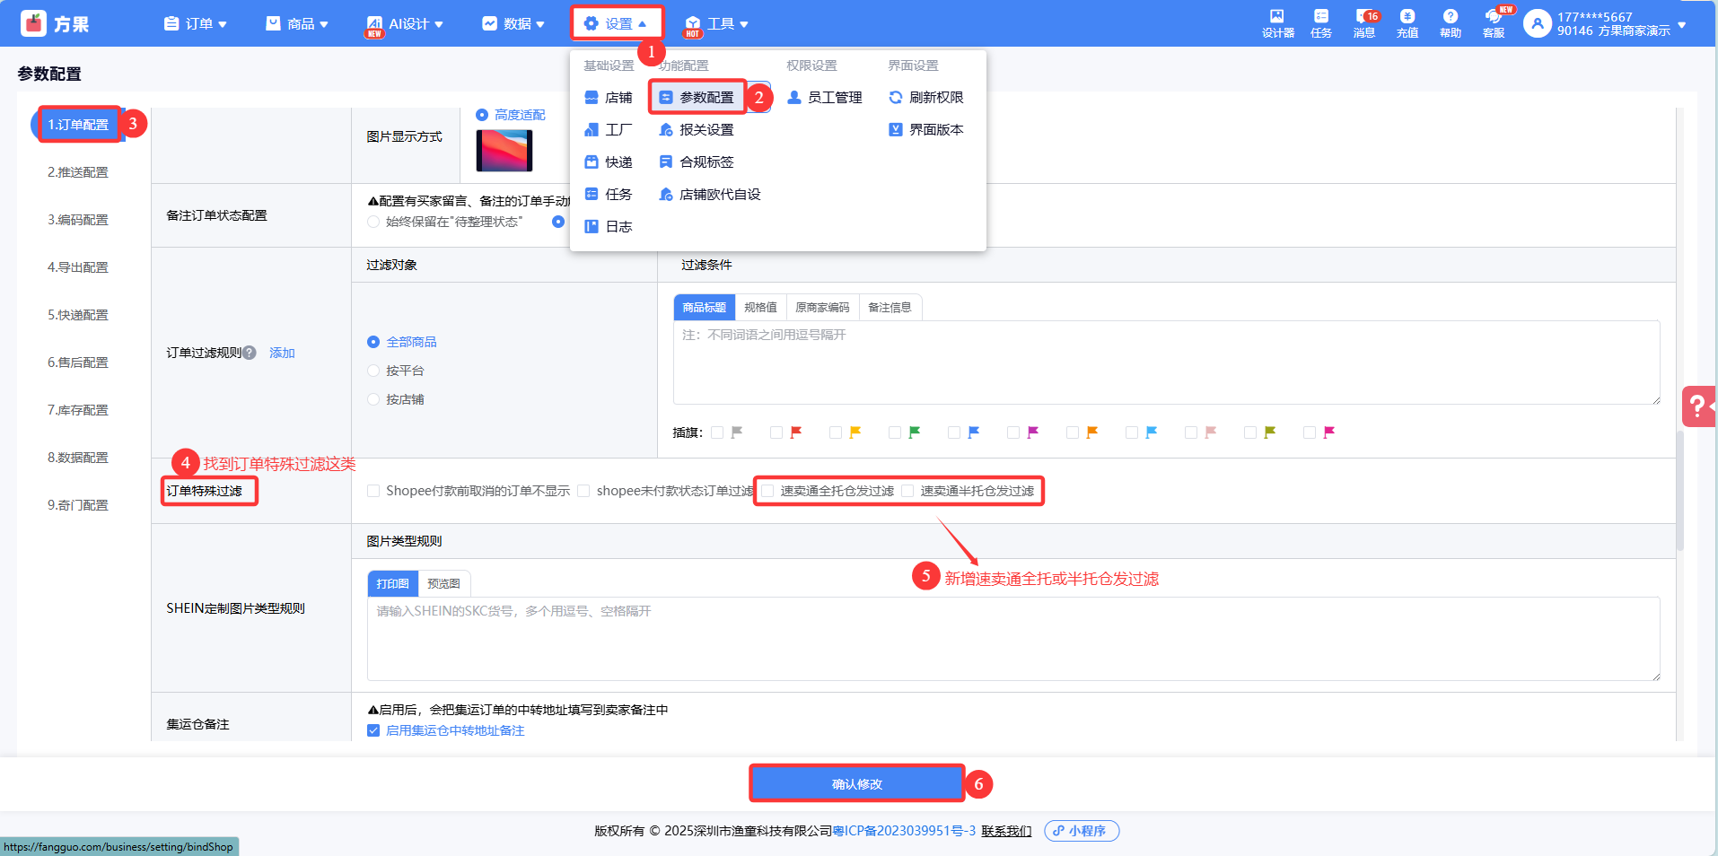Screen dimensions: 1718x856
Task: Select the 按店铺 radio button
Action: click(x=373, y=399)
